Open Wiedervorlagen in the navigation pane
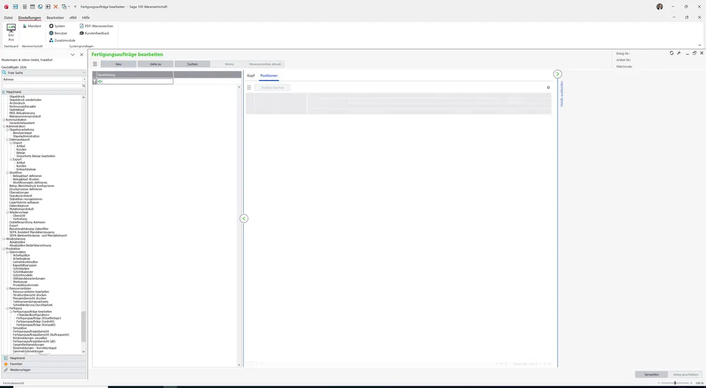706x388 pixels. pyautogui.click(x=44, y=370)
